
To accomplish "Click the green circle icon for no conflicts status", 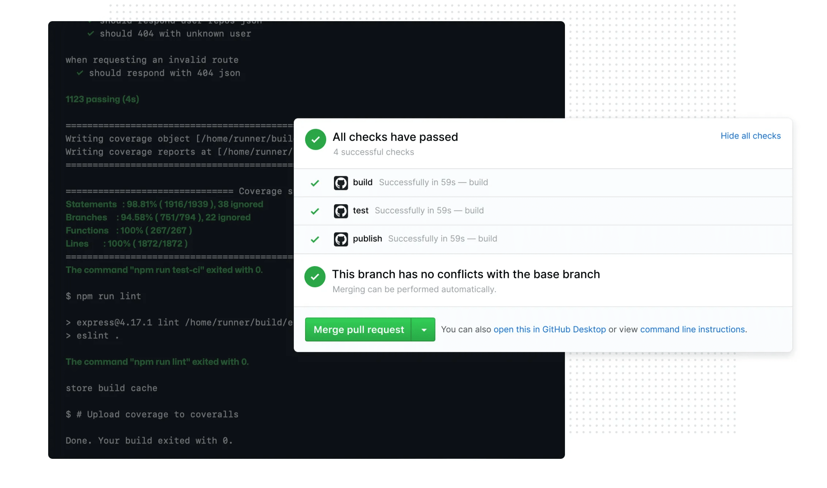I will [x=315, y=276].
